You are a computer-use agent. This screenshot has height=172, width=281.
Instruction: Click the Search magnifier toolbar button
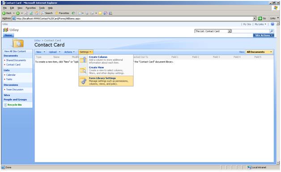(x=47, y=13)
